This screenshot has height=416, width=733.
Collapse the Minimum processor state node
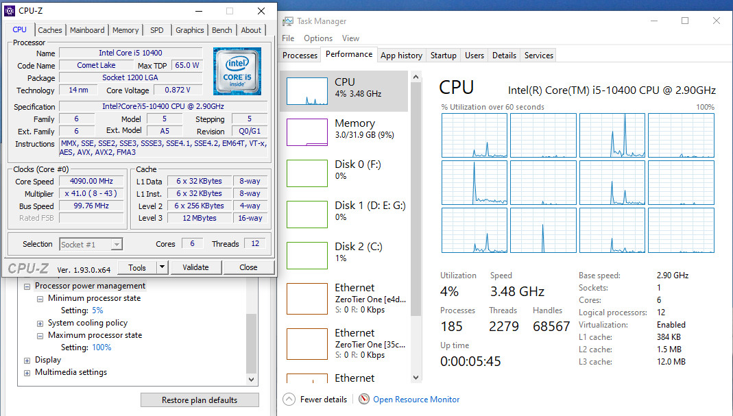(x=40, y=299)
